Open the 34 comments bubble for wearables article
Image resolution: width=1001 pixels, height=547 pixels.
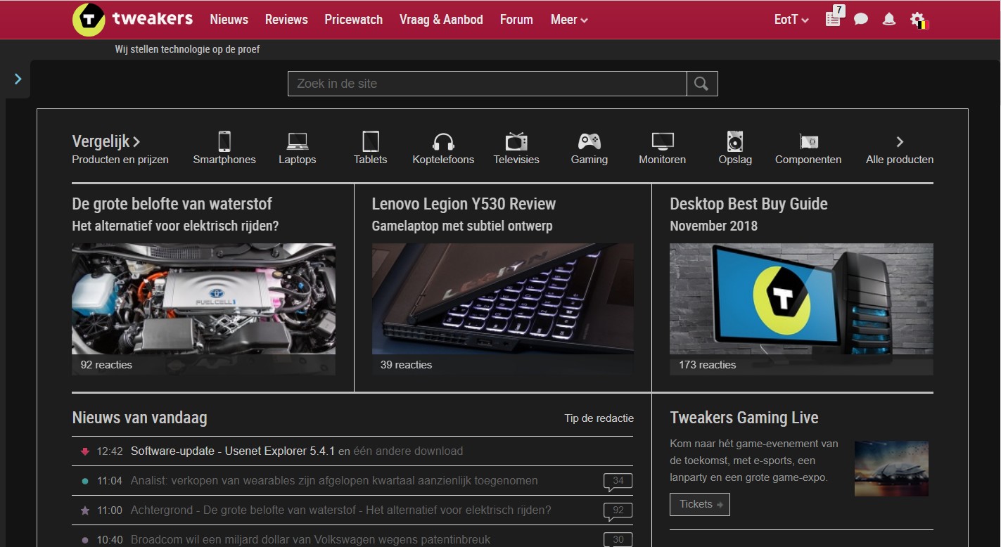(x=618, y=482)
